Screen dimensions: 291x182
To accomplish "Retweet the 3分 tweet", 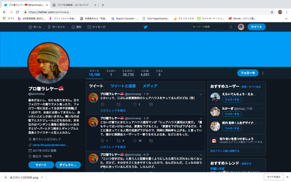I will [x=119, y=141].
